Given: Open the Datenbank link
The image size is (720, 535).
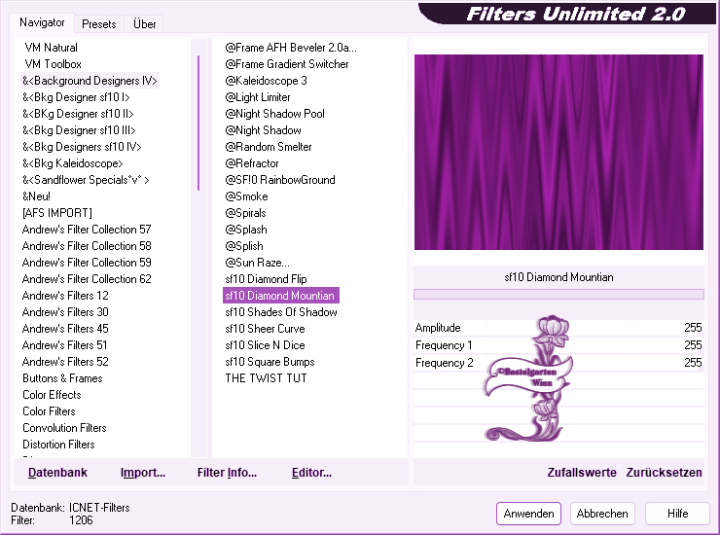Looking at the screenshot, I should click(57, 473).
